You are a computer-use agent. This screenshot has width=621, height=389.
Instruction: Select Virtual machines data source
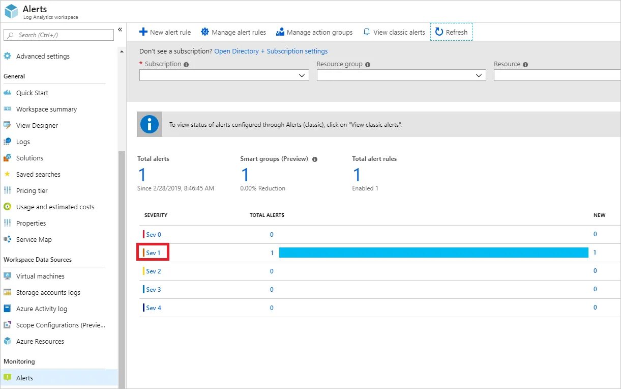point(40,276)
